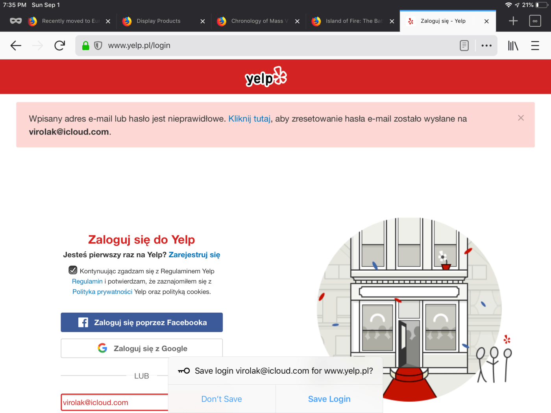Go back with the left arrow
Viewport: 551px width, 413px height.
16,46
